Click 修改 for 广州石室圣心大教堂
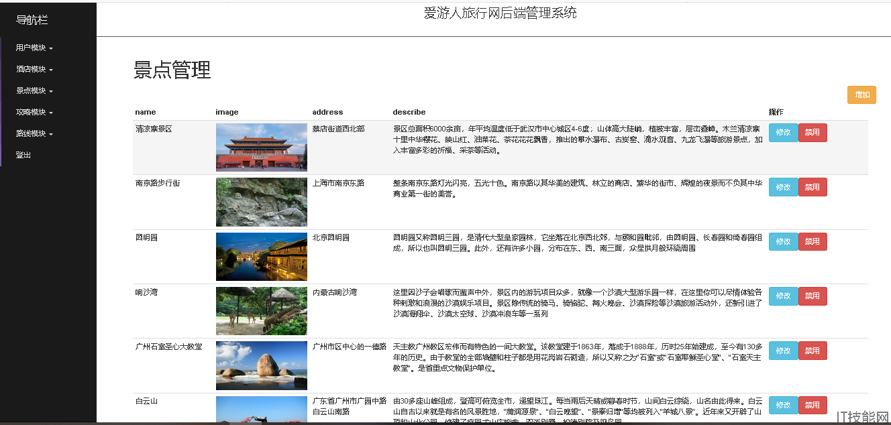The image size is (891, 425). click(x=783, y=351)
